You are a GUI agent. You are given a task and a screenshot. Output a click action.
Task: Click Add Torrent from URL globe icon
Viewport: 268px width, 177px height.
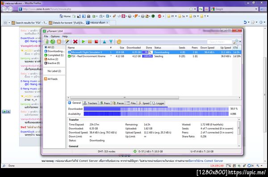pos(53,42)
